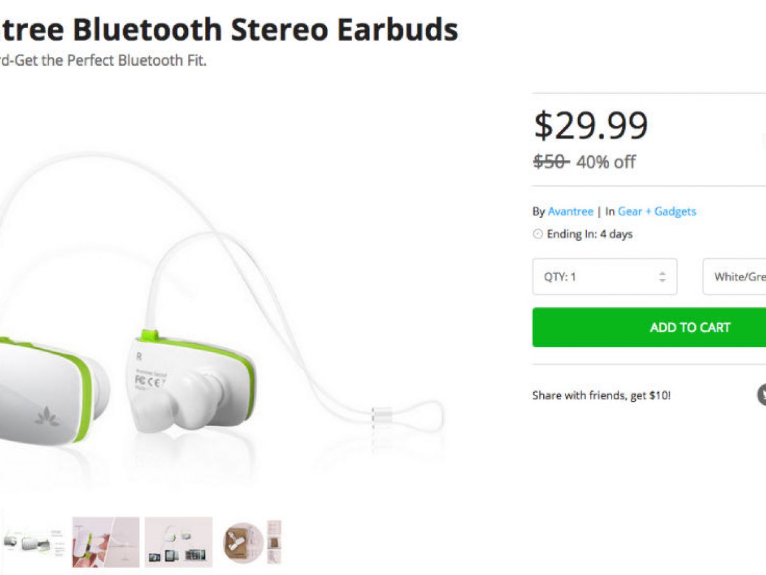The width and height of the screenshot is (766, 575).
Task: Open the White/Green color dropdown
Action: pyautogui.click(x=734, y=277)
